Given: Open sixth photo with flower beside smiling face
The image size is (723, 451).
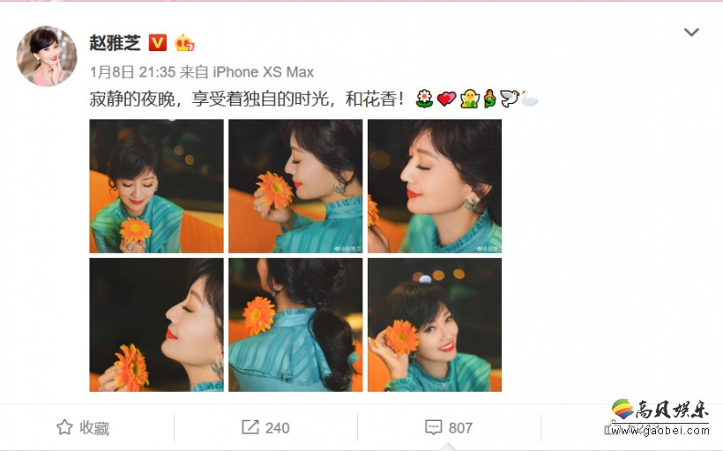Looking at the screenshot, I should (x=435, y=325).
